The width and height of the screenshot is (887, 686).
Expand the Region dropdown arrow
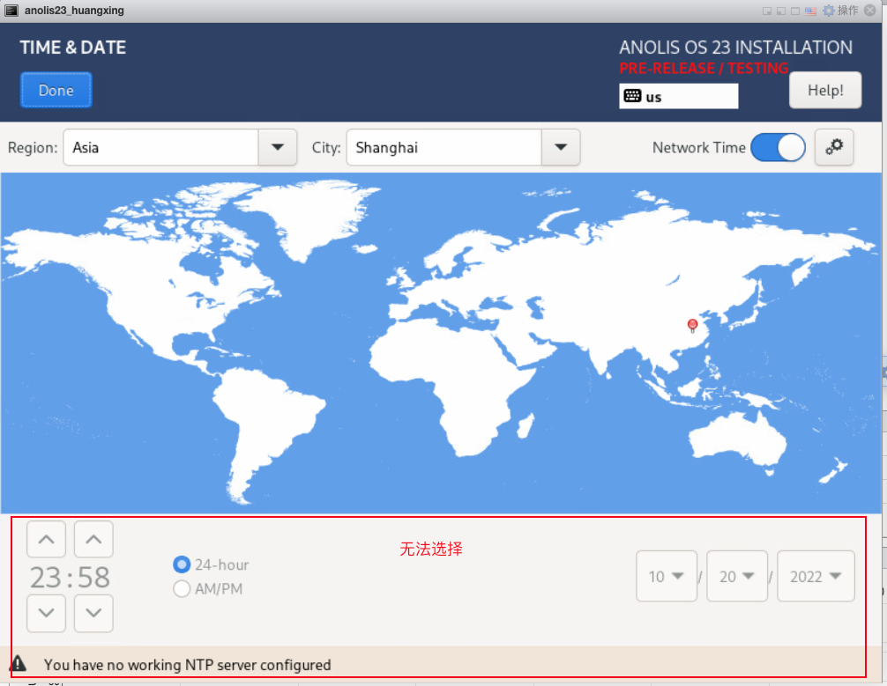point(277,148)
